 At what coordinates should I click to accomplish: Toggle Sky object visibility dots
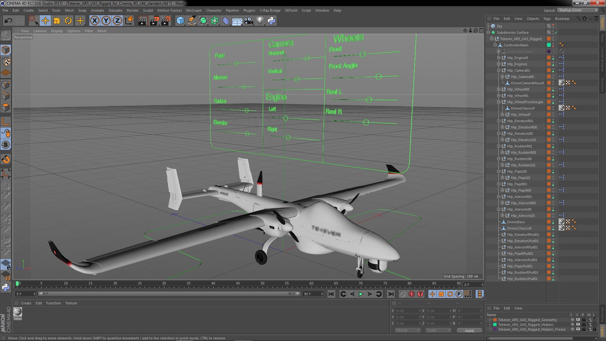coord(553,26)
